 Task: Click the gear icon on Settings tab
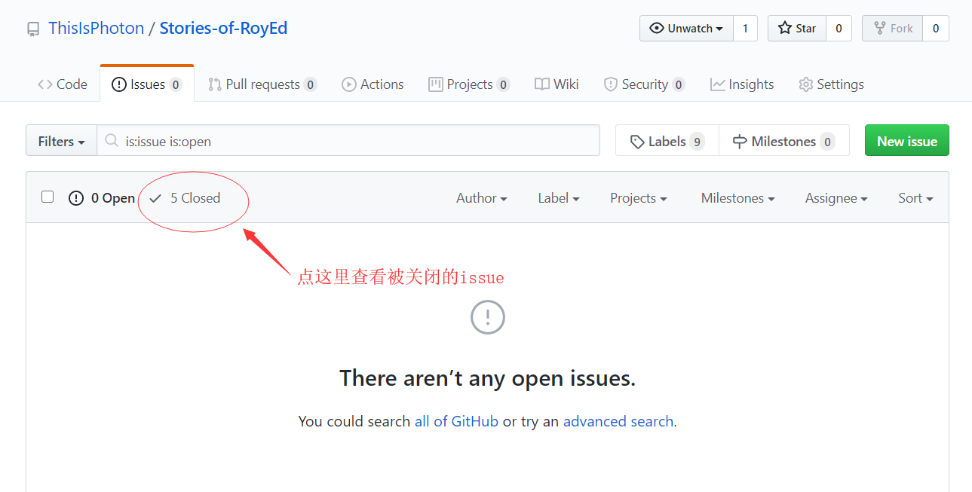[x=806, y=84]
